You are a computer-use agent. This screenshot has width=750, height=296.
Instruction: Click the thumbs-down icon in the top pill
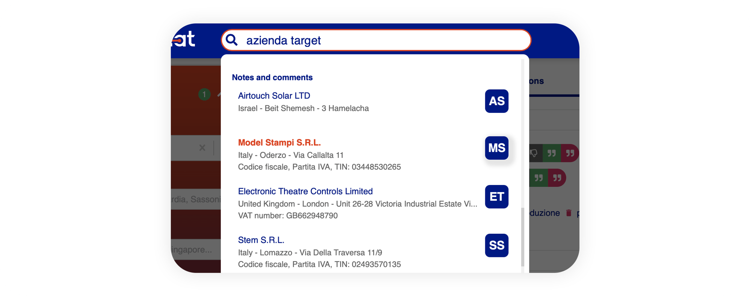[x=534, y=153]
